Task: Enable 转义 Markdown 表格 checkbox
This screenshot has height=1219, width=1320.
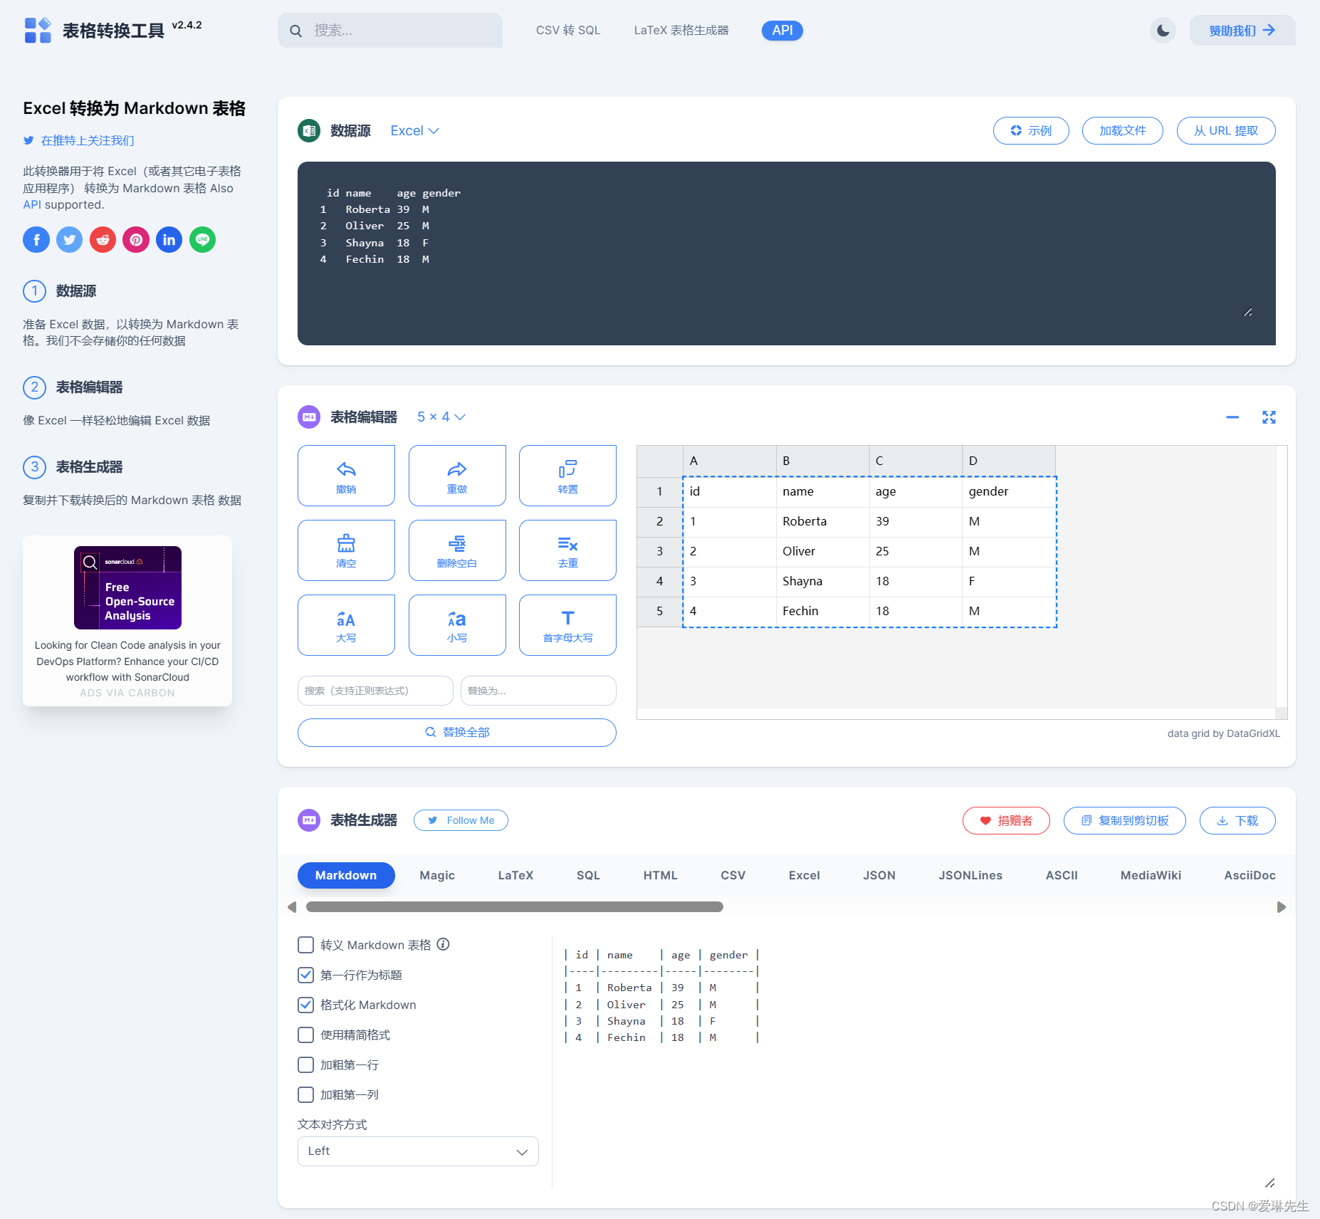Action: click(x=305, y=945)
